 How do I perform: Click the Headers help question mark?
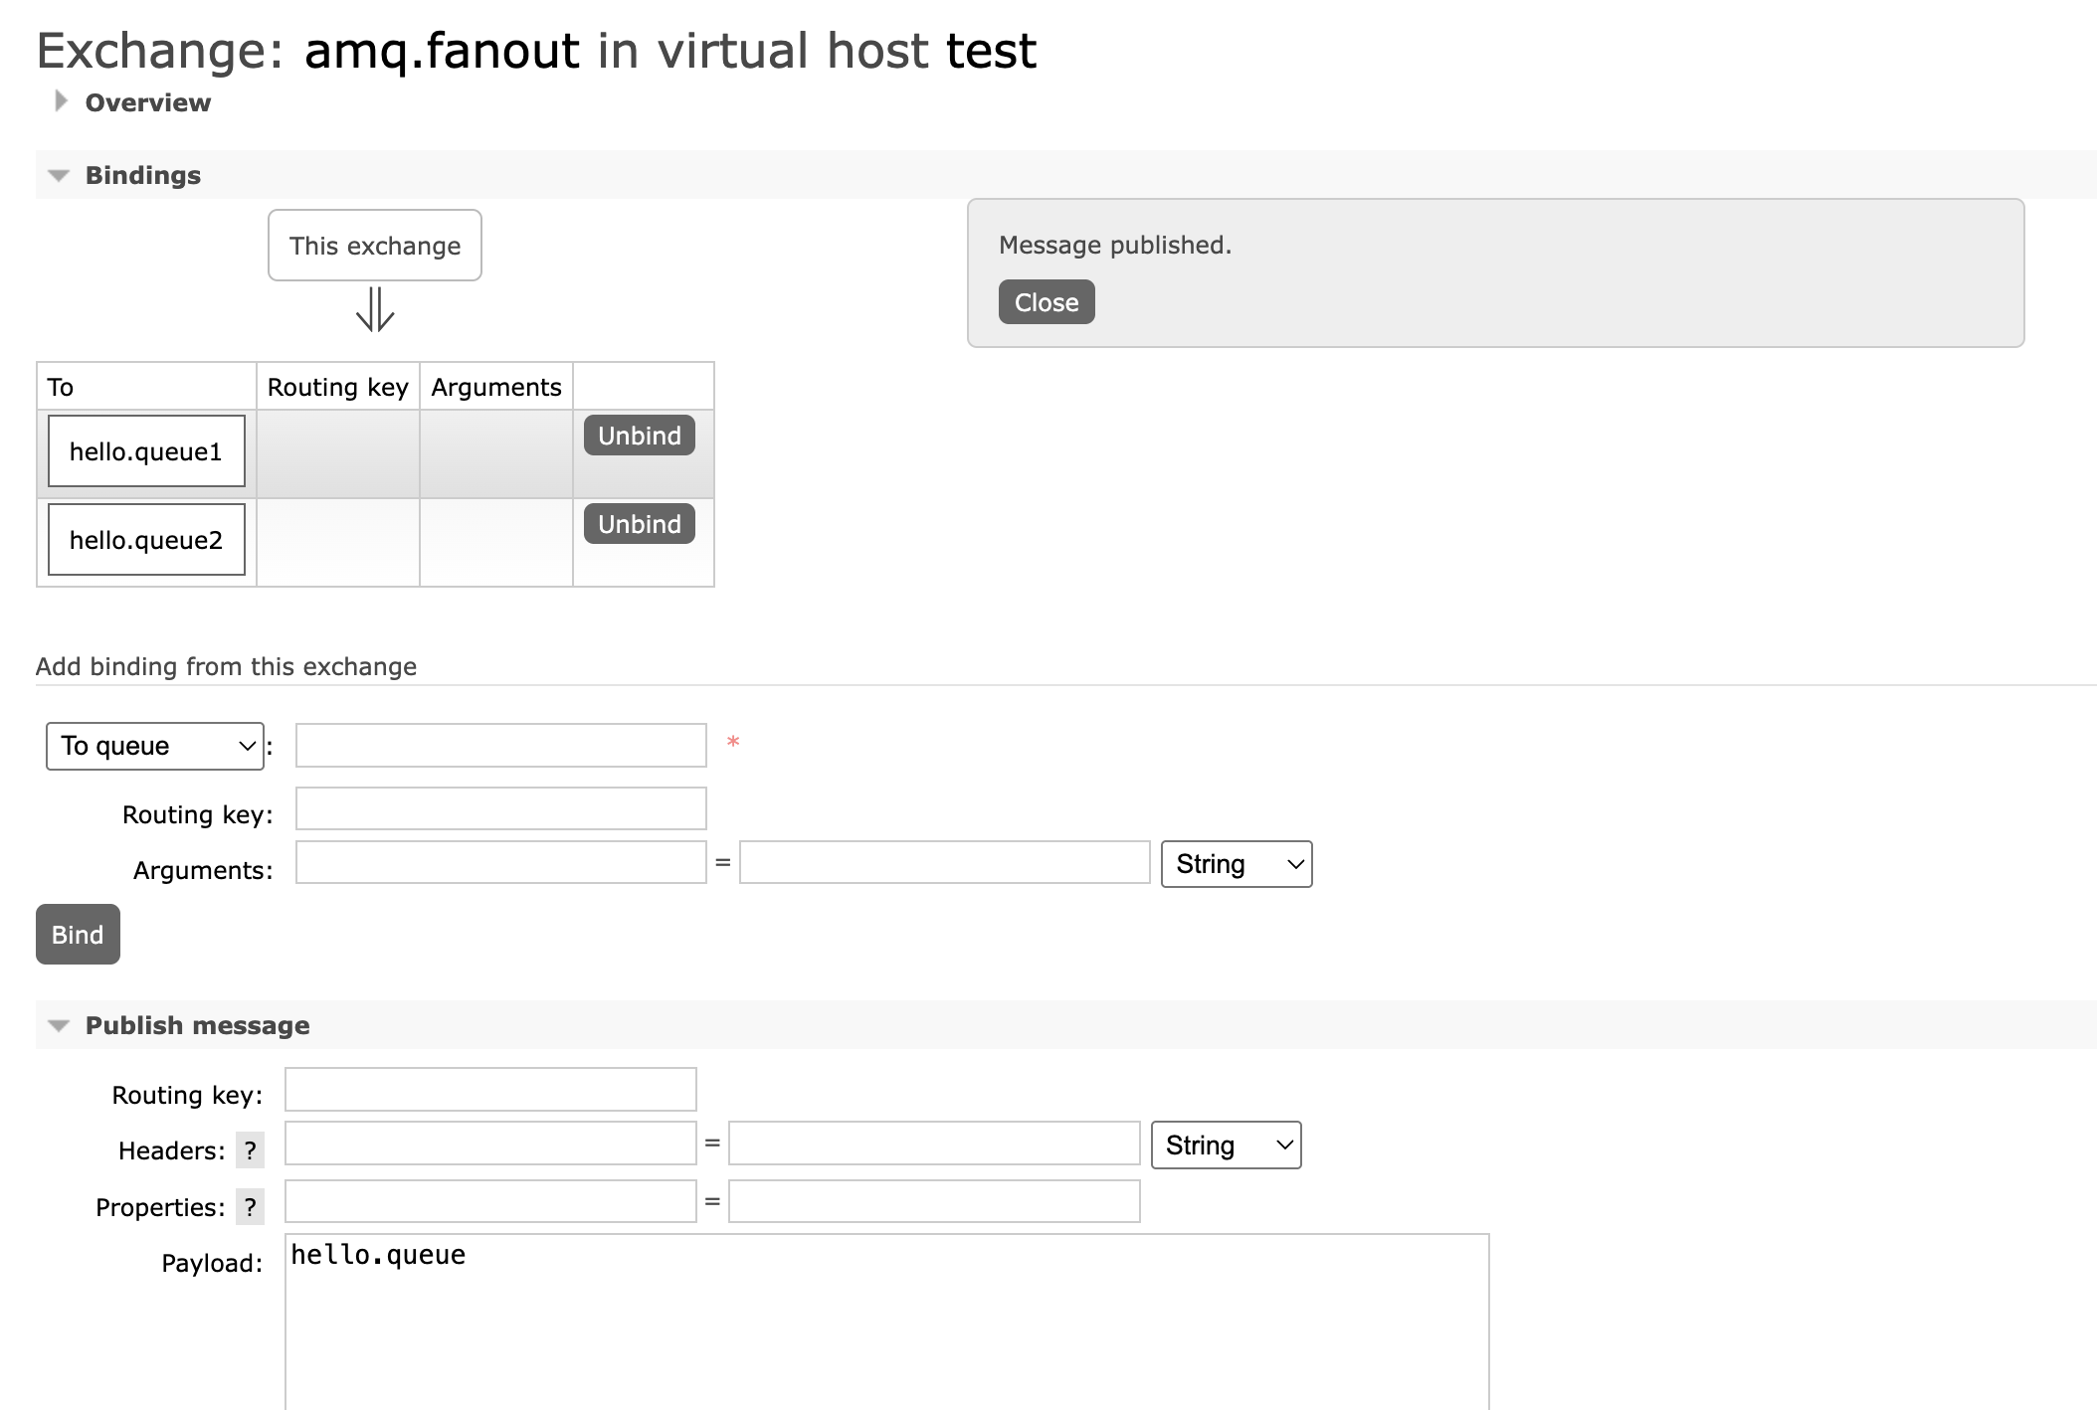pyautogui.click(x=250, y=1150)
